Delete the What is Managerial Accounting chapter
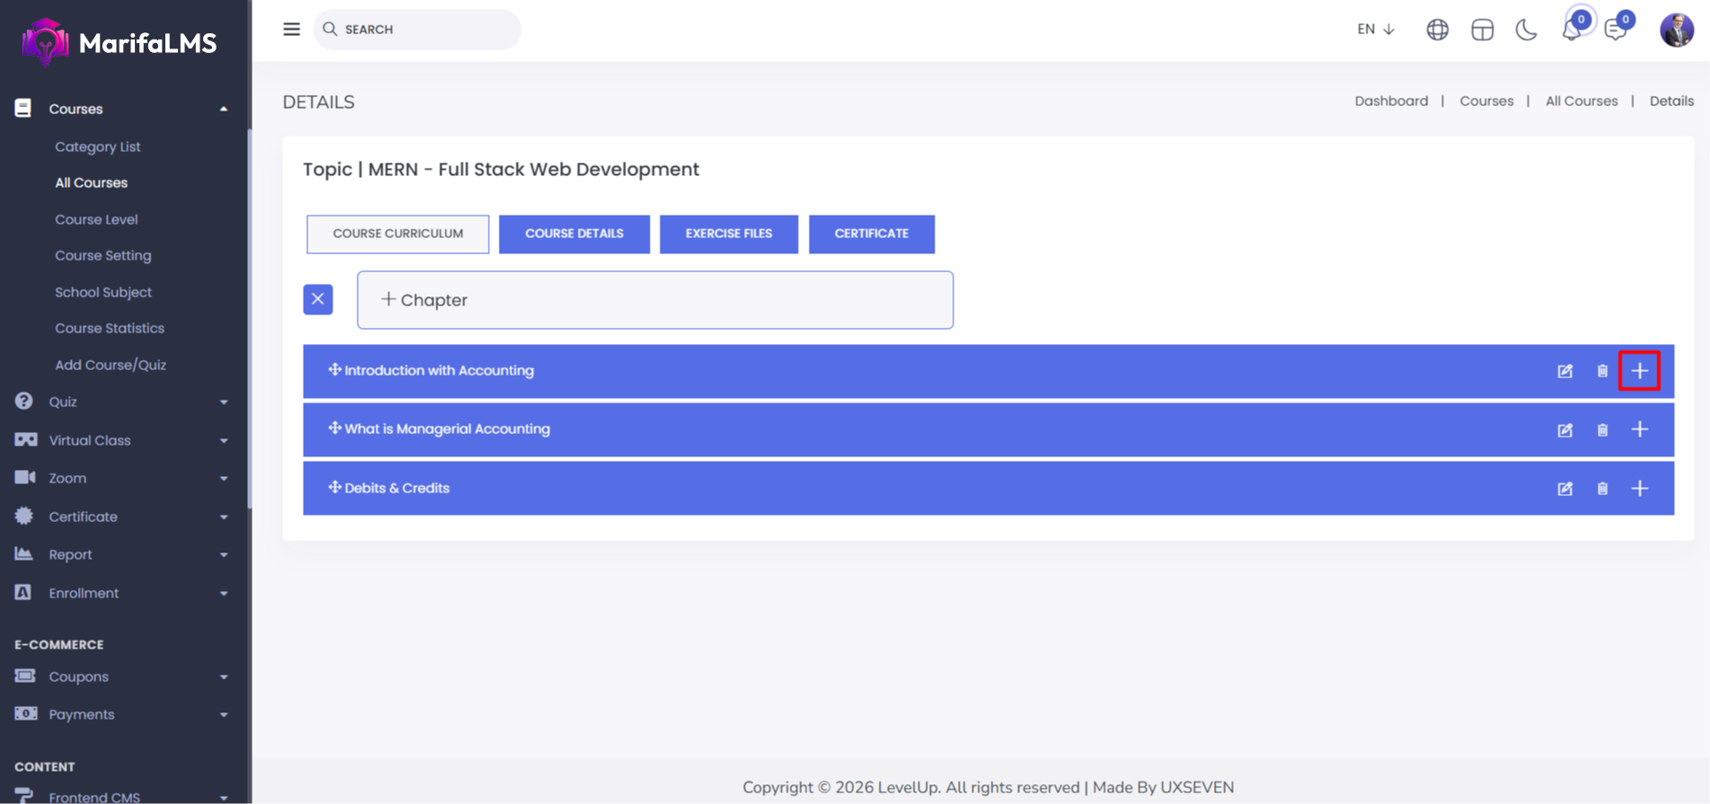This screenshot has width=1710, height=804. tap(1602, 430)
